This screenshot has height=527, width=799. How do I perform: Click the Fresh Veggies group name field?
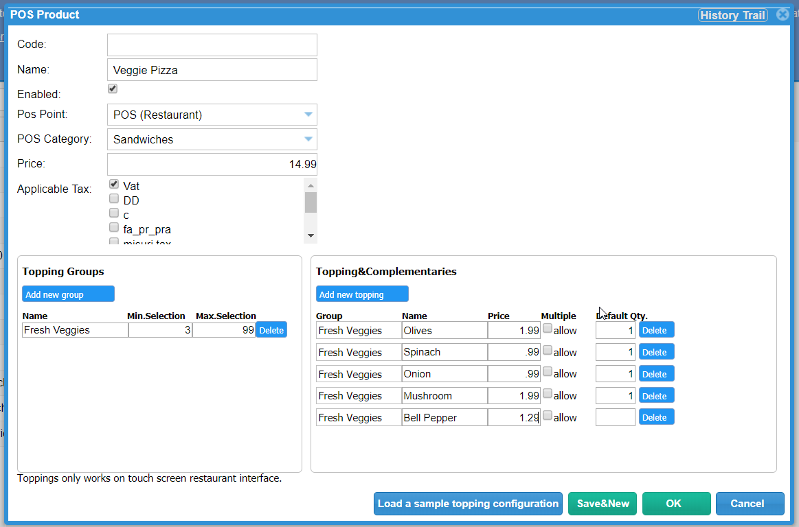(x=75, y=330)
